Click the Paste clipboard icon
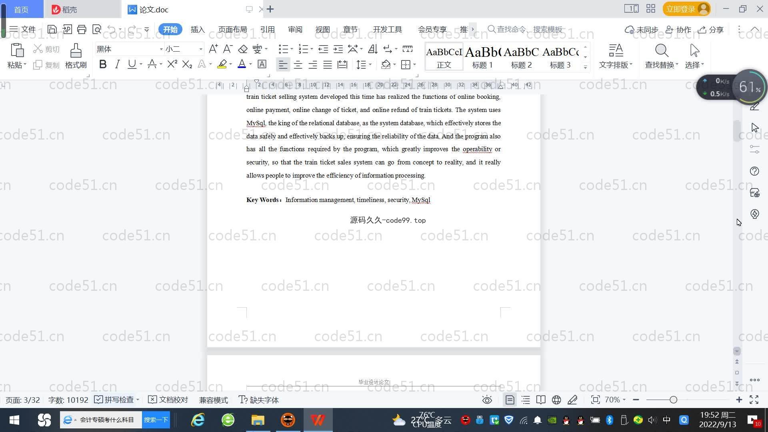This screenshot has height=432, width=768. coord(17,50)
